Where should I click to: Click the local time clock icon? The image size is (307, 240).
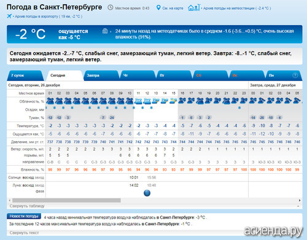click(111, 7)
